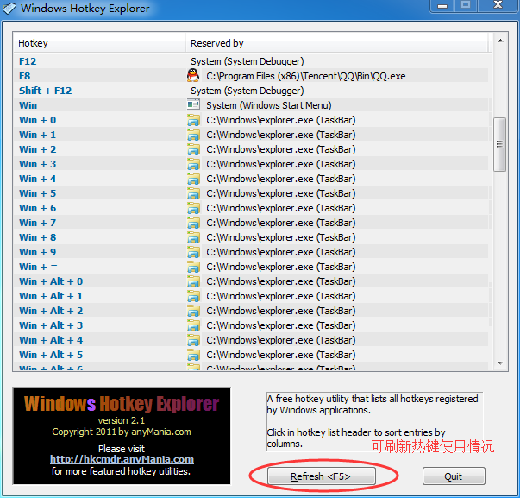Select the Win + 9 hotkey text
520x498 pixels.
pyautogui.click(x=37, y=252)
